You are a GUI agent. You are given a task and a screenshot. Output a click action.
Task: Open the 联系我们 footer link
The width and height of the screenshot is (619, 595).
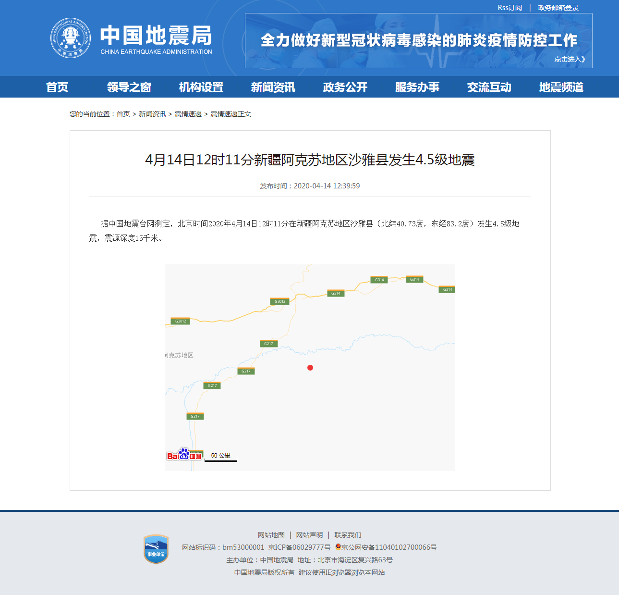click(348, 535)
